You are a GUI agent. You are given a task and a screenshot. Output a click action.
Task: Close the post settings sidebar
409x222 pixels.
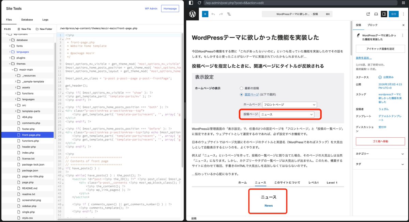click(x=404, y=25)
